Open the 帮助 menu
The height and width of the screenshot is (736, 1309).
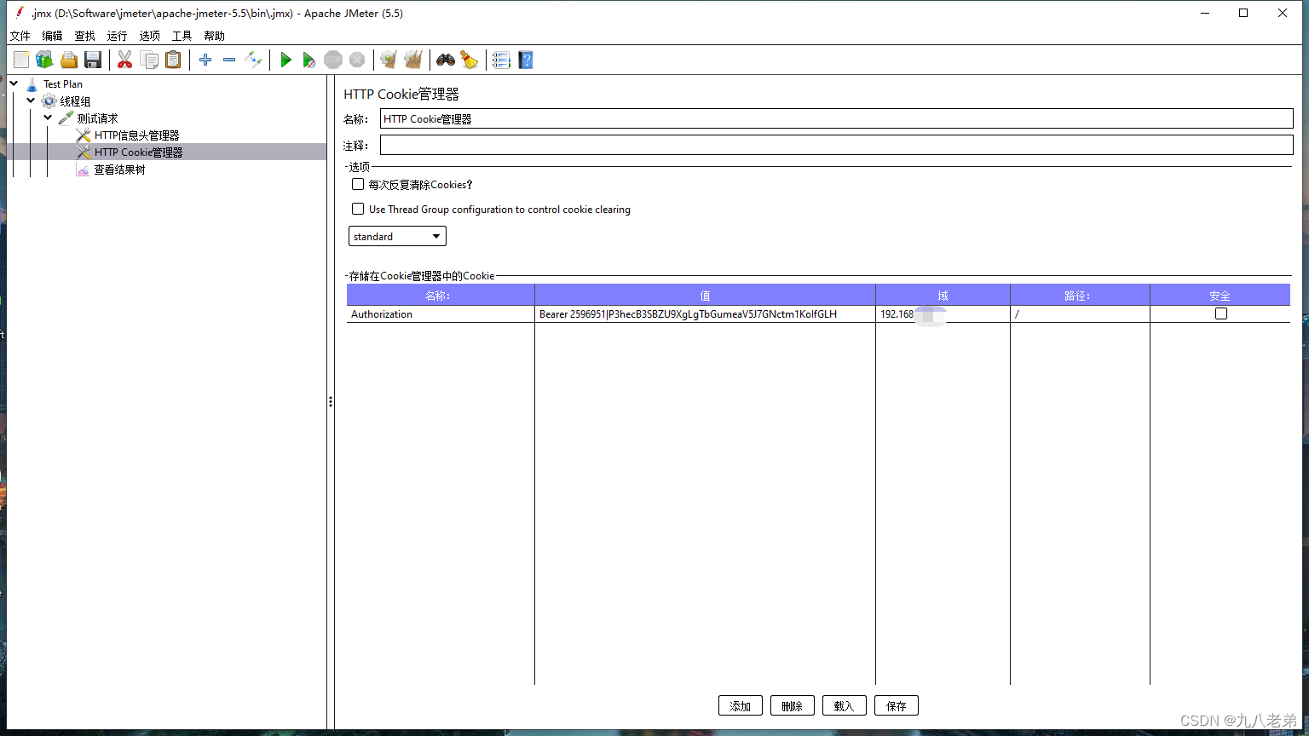(214, 36)
